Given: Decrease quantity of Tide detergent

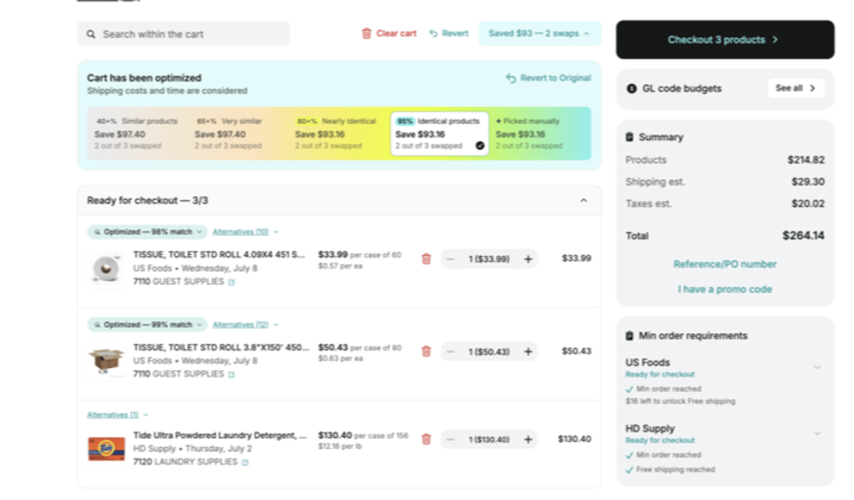Looking at the screenshot, I should click(450, 439).
